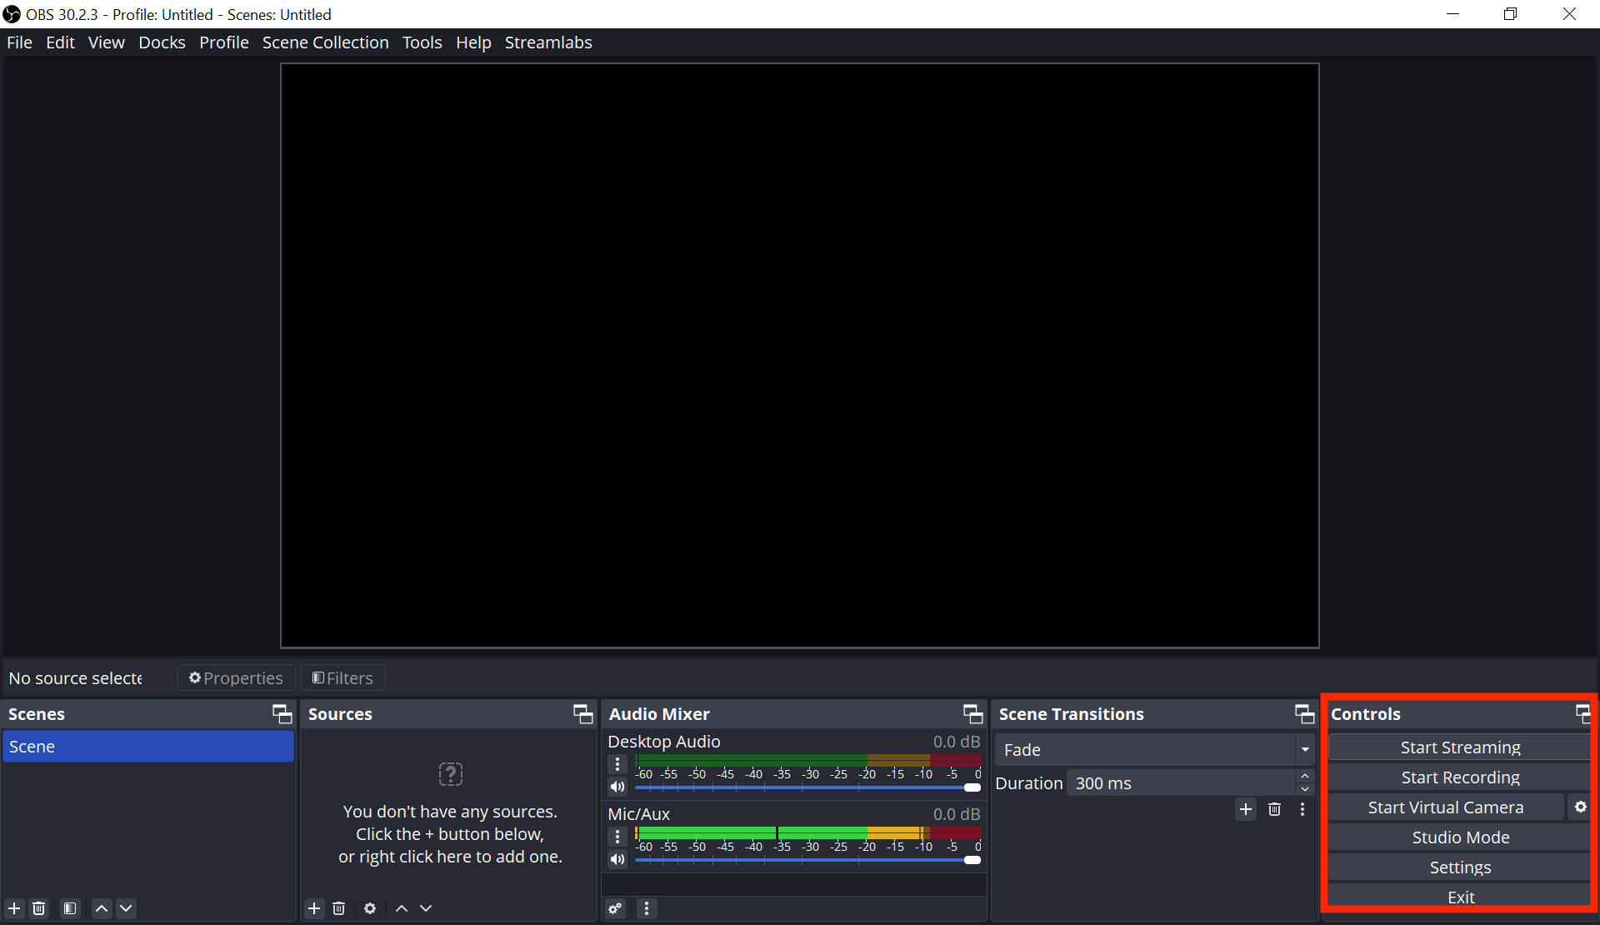Add a new source with plus icon

click(x=314, y=908)
